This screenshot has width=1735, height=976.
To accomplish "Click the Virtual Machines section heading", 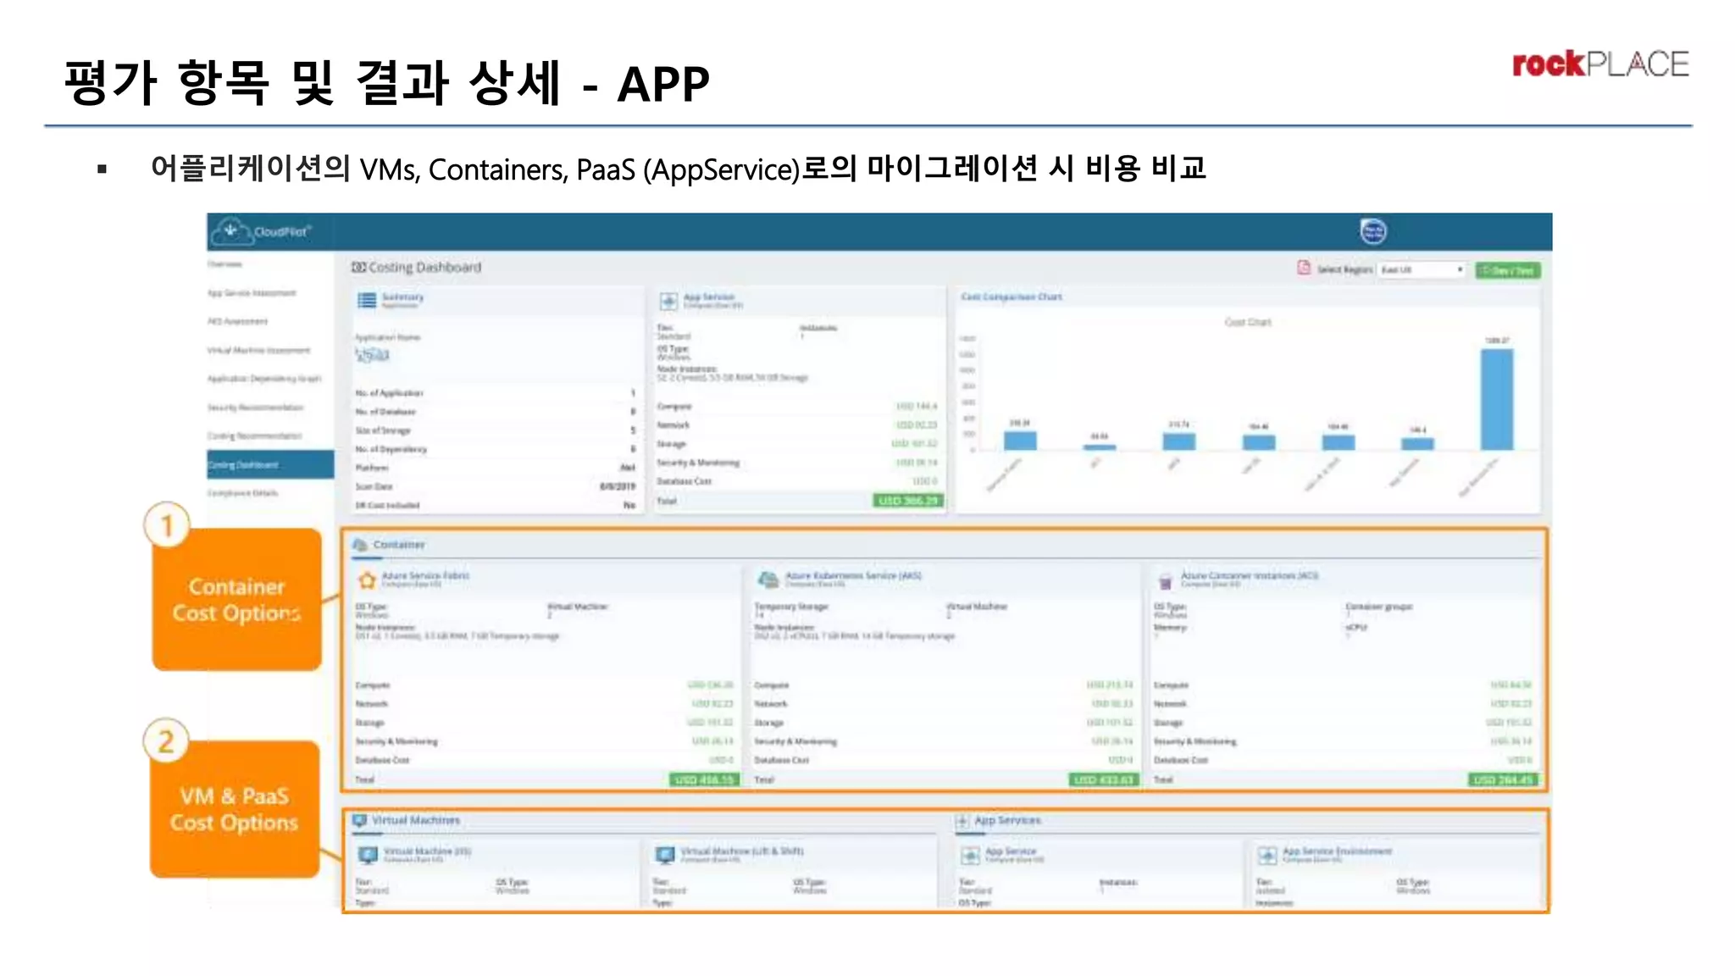I will click(416, 820).
